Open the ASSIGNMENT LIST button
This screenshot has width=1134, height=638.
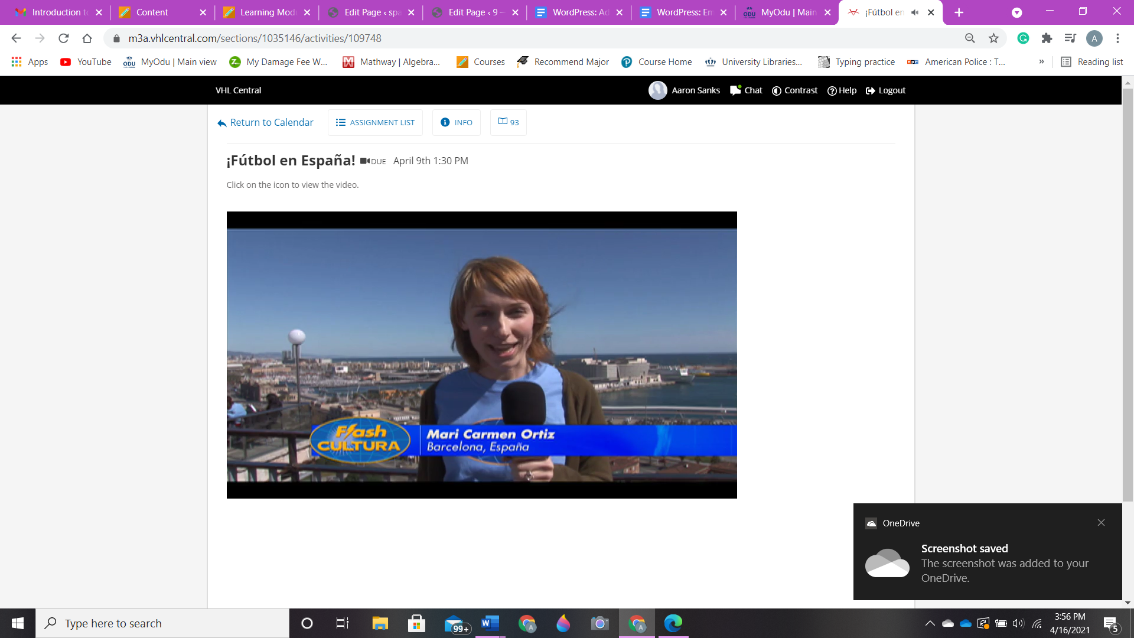coord(375,122)
